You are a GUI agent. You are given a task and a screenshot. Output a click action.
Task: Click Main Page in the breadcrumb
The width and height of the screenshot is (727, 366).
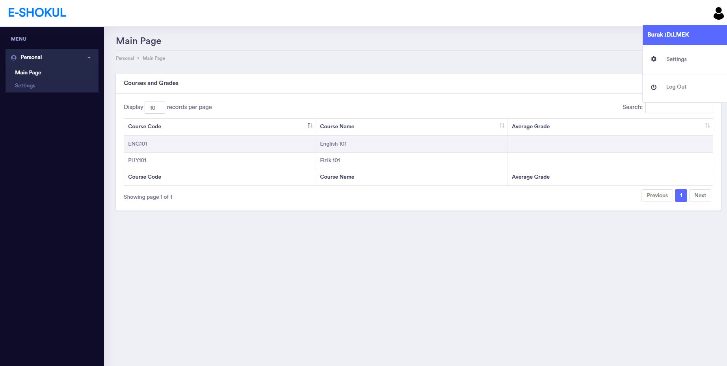pyautogui.click(x=154, y=58)
